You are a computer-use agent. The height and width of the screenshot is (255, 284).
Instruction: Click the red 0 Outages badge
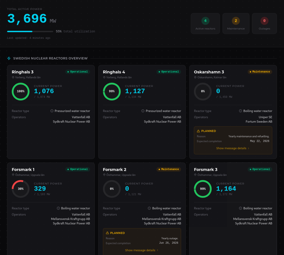click(x=264, y=21)
